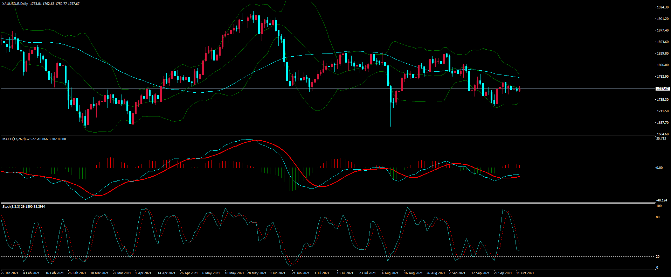Click the 11 Oct 2021 date label

click(x=525, y=273)
